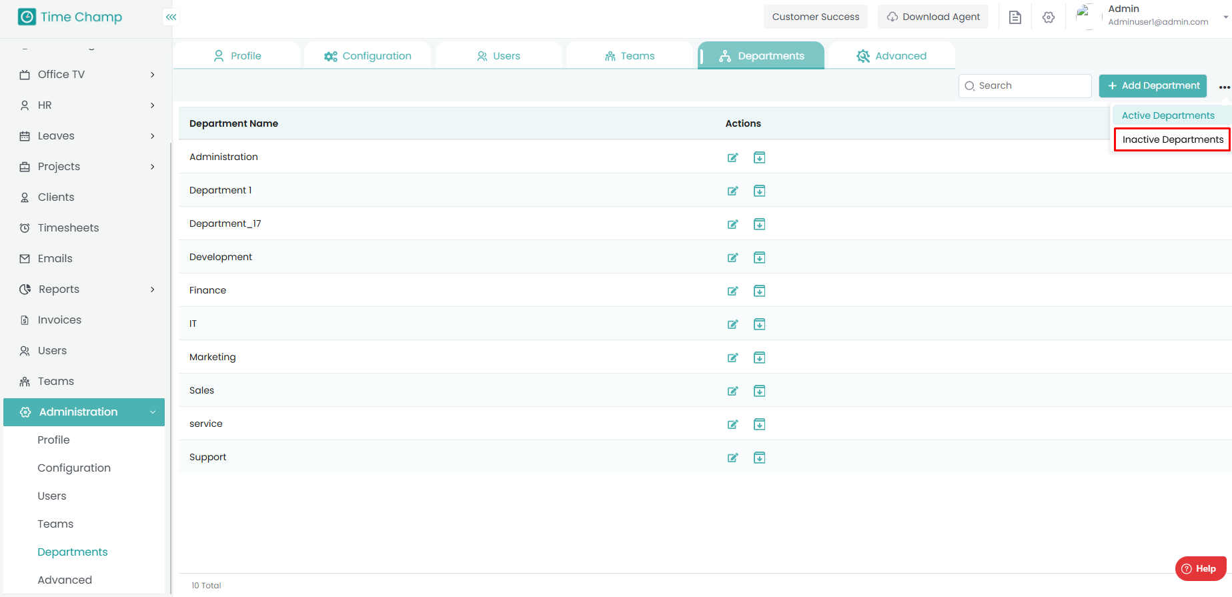
Task: Edit the Development department
Action: (x=732, y=257)
